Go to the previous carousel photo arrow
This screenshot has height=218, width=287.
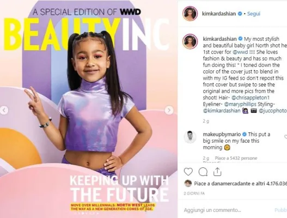point(4,110)
